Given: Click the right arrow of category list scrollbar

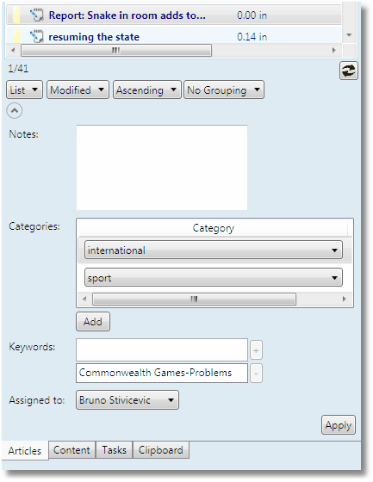Looking at the screenshot, I should pyautogui.click(x=344, y=299).
